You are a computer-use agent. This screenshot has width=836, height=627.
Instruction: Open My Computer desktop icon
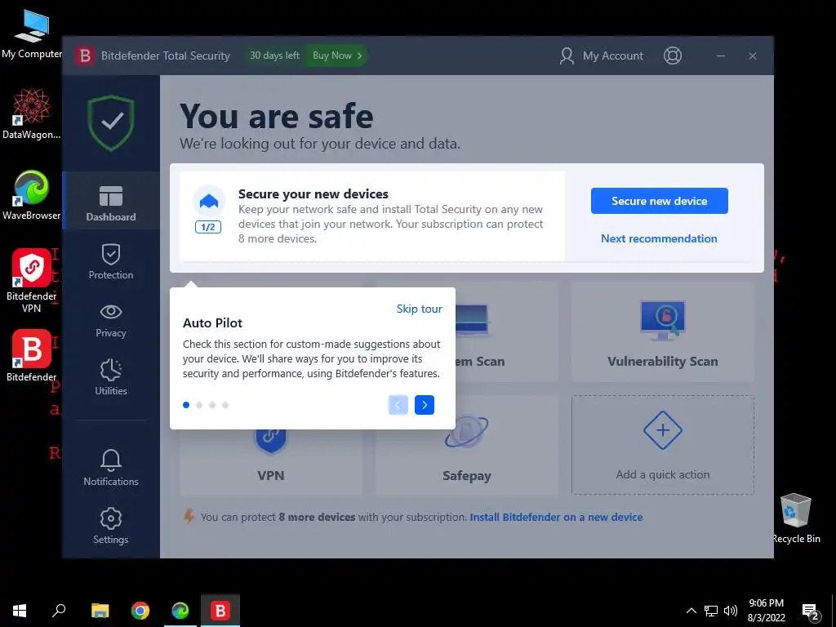(32, 34)
